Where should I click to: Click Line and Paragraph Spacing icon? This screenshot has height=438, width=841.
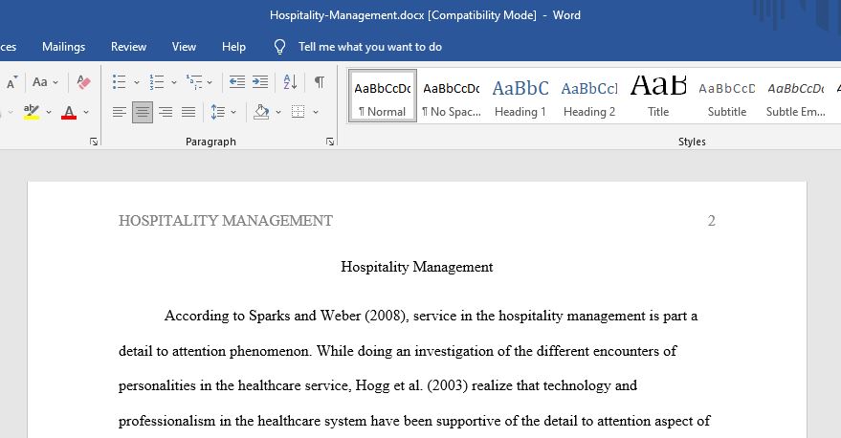(x=218, y=112)
